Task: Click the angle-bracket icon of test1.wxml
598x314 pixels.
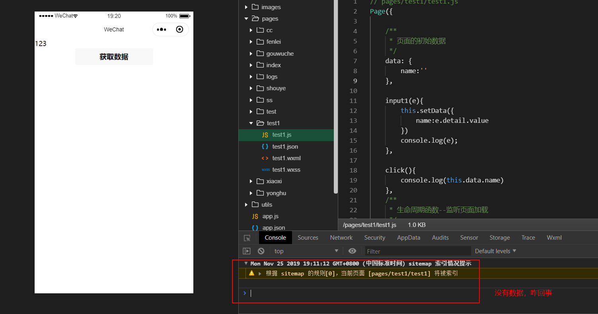Action: (265, 158)
